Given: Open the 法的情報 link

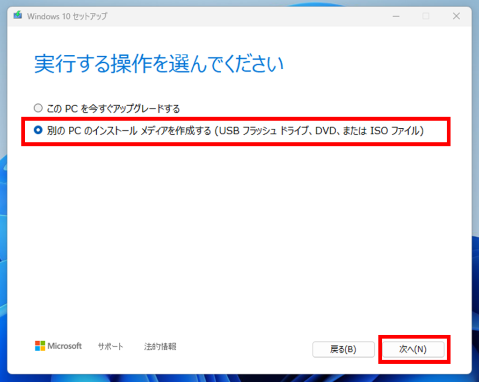Looking at the screenshot, I should pyautogui.click(x=160, y=346).
